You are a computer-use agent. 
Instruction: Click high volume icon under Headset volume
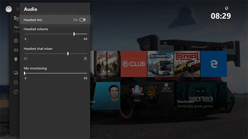(x=85, y=39)
